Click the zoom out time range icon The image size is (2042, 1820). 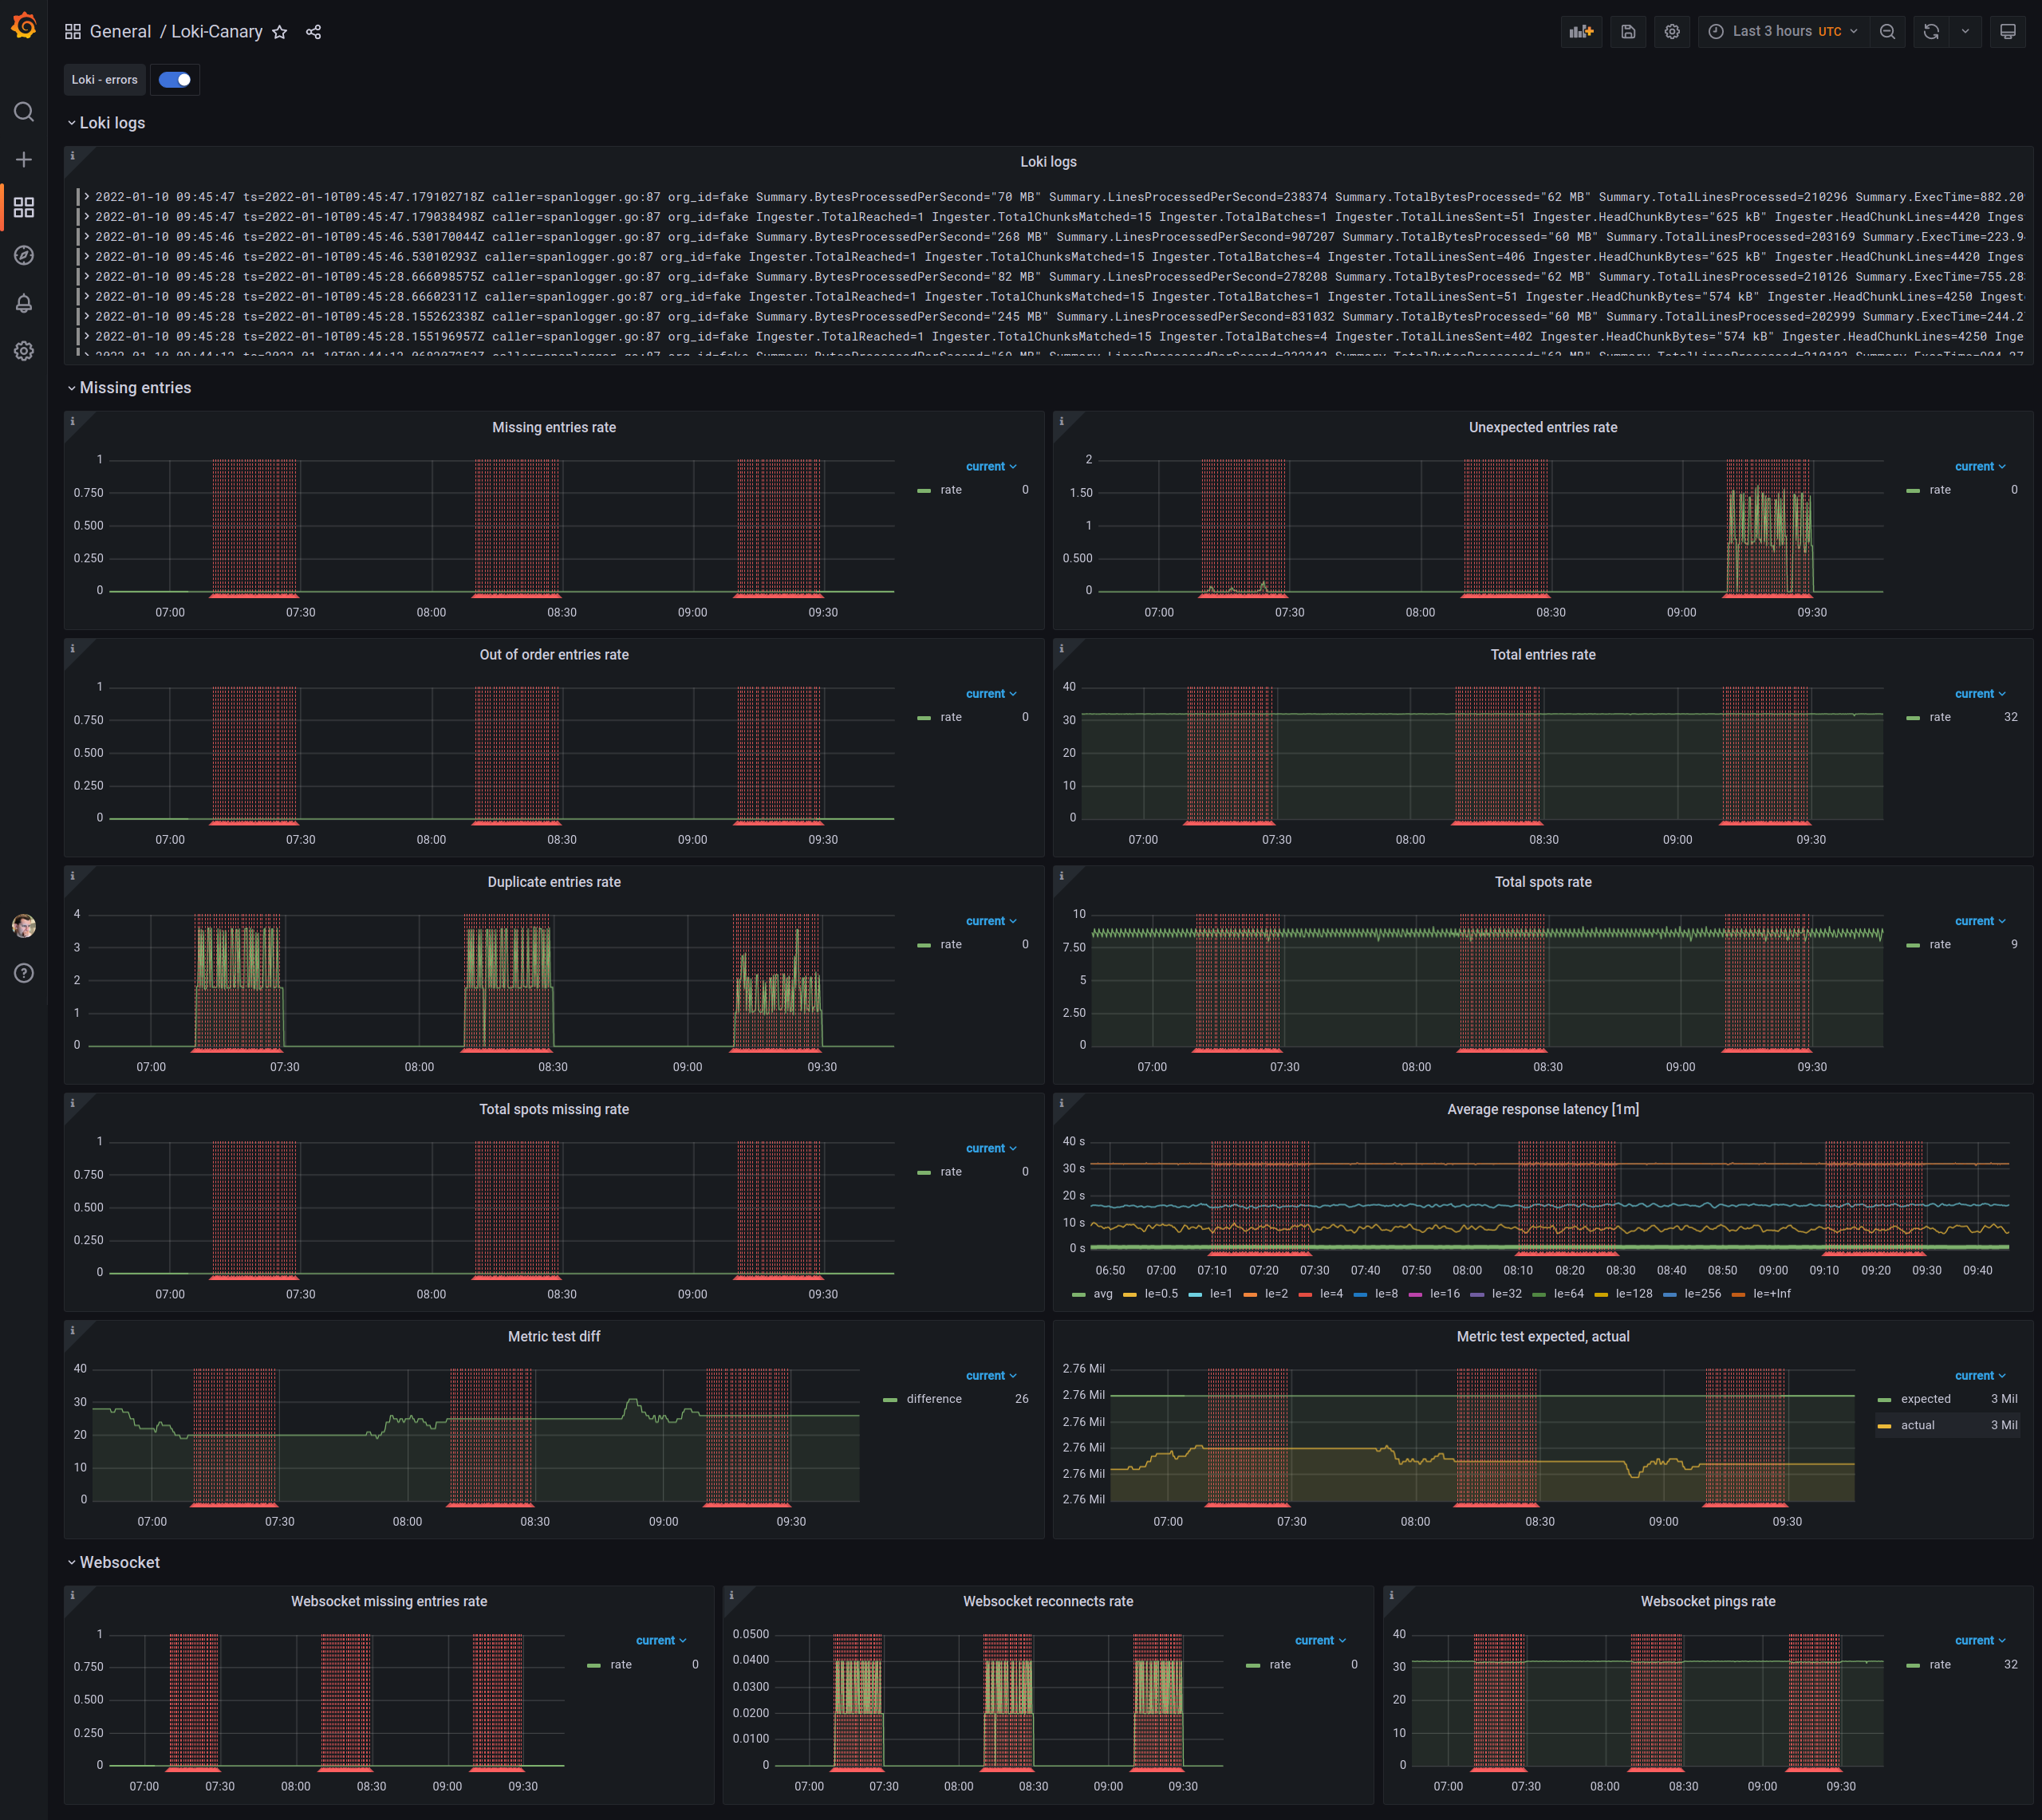(1887, 32)
